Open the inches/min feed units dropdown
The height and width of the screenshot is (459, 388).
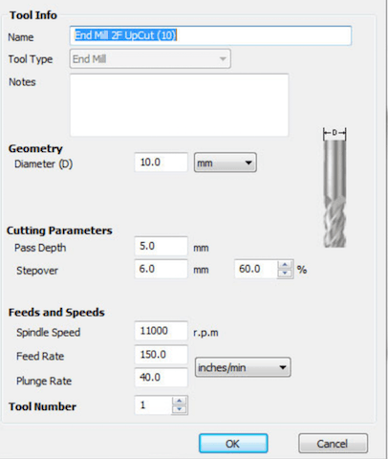tap(243, 367)
